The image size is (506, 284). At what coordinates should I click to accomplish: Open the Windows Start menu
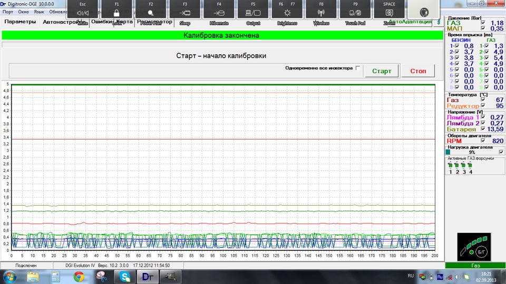click(9, 277)
